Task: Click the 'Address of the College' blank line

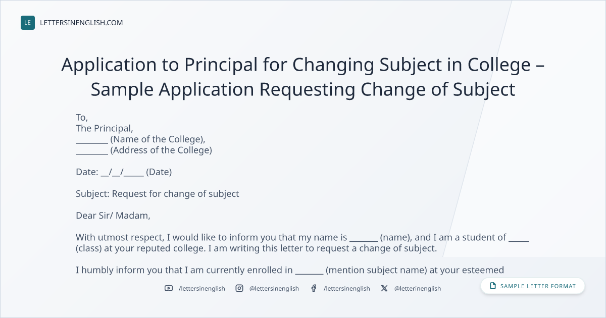Action: [92, 151]
